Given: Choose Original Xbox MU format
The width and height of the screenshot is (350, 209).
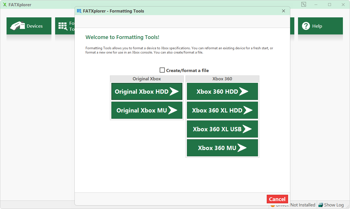Looking at the screenshot, I should [147, 110].
